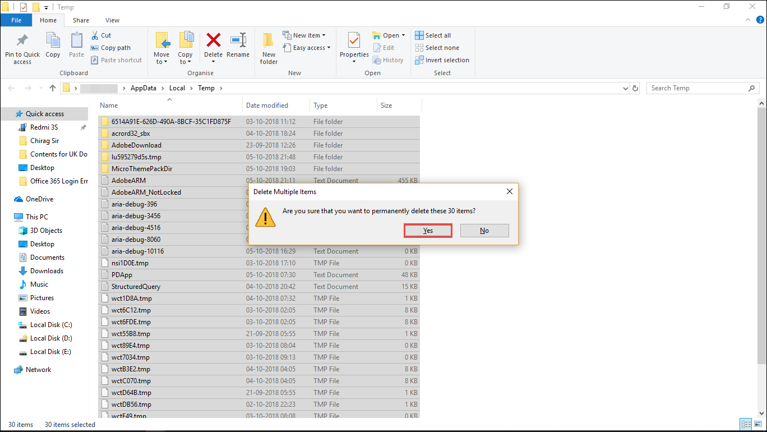Click Paste shortcut in Clipboard group
Image resolution: width=767 pixels, height=432 pixels.
(x=116, y=60)
